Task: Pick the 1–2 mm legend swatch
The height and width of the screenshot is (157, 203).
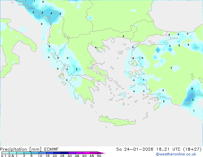Action: click(20, 153)
